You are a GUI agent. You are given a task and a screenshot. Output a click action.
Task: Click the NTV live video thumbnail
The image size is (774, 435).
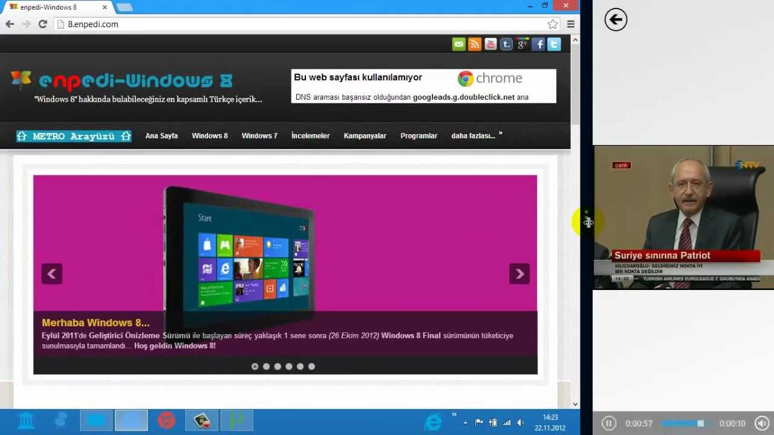[684, 217]
